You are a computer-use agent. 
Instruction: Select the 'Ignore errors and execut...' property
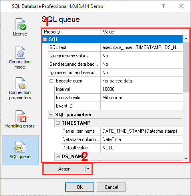[x=74, y=73]
